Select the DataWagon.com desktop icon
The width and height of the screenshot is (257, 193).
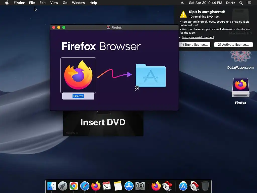point(240,57)
